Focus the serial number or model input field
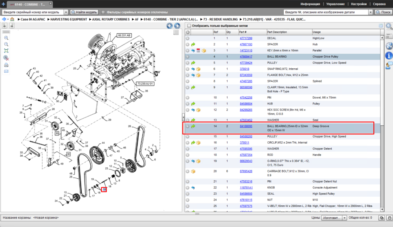 (33, 12)
